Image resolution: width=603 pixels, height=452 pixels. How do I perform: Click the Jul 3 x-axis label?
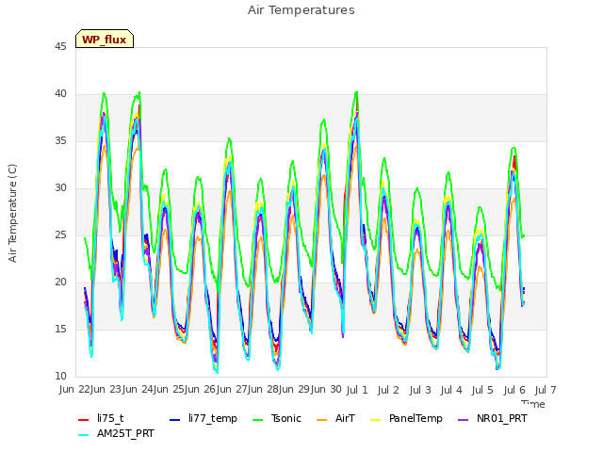click(420, 390)
